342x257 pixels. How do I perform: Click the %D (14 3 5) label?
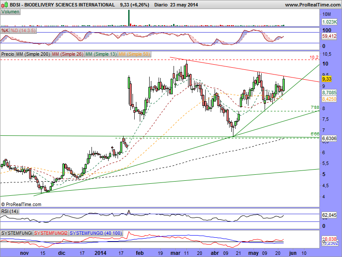point(23,30)
